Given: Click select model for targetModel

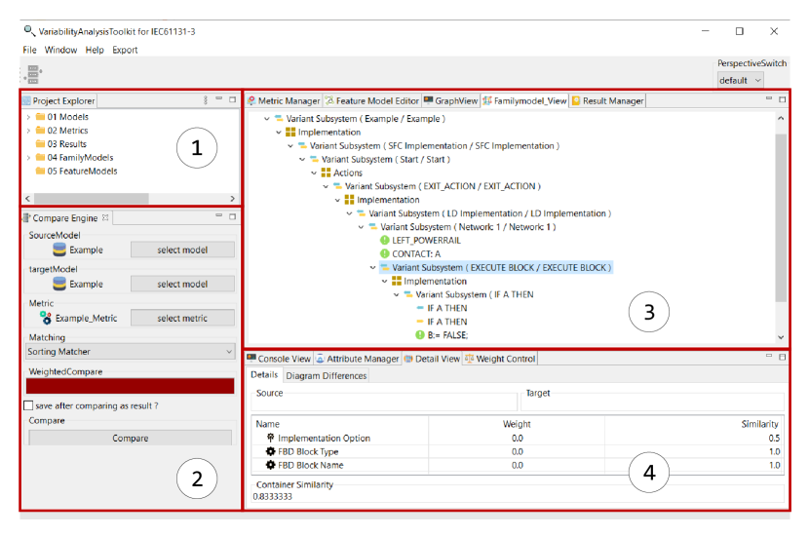Looking at the screenshot, I should [182, 284].
